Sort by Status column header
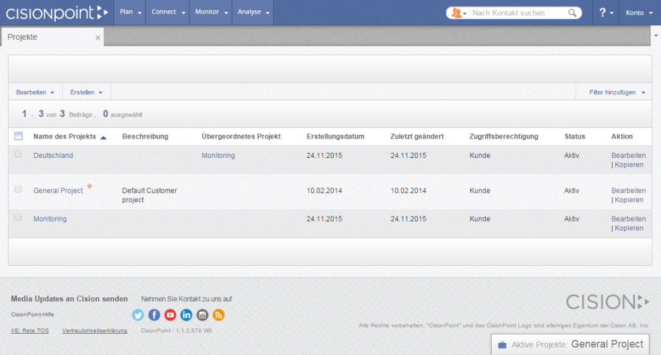This screenshot has width=661, height=355. (x=575, y=137)
